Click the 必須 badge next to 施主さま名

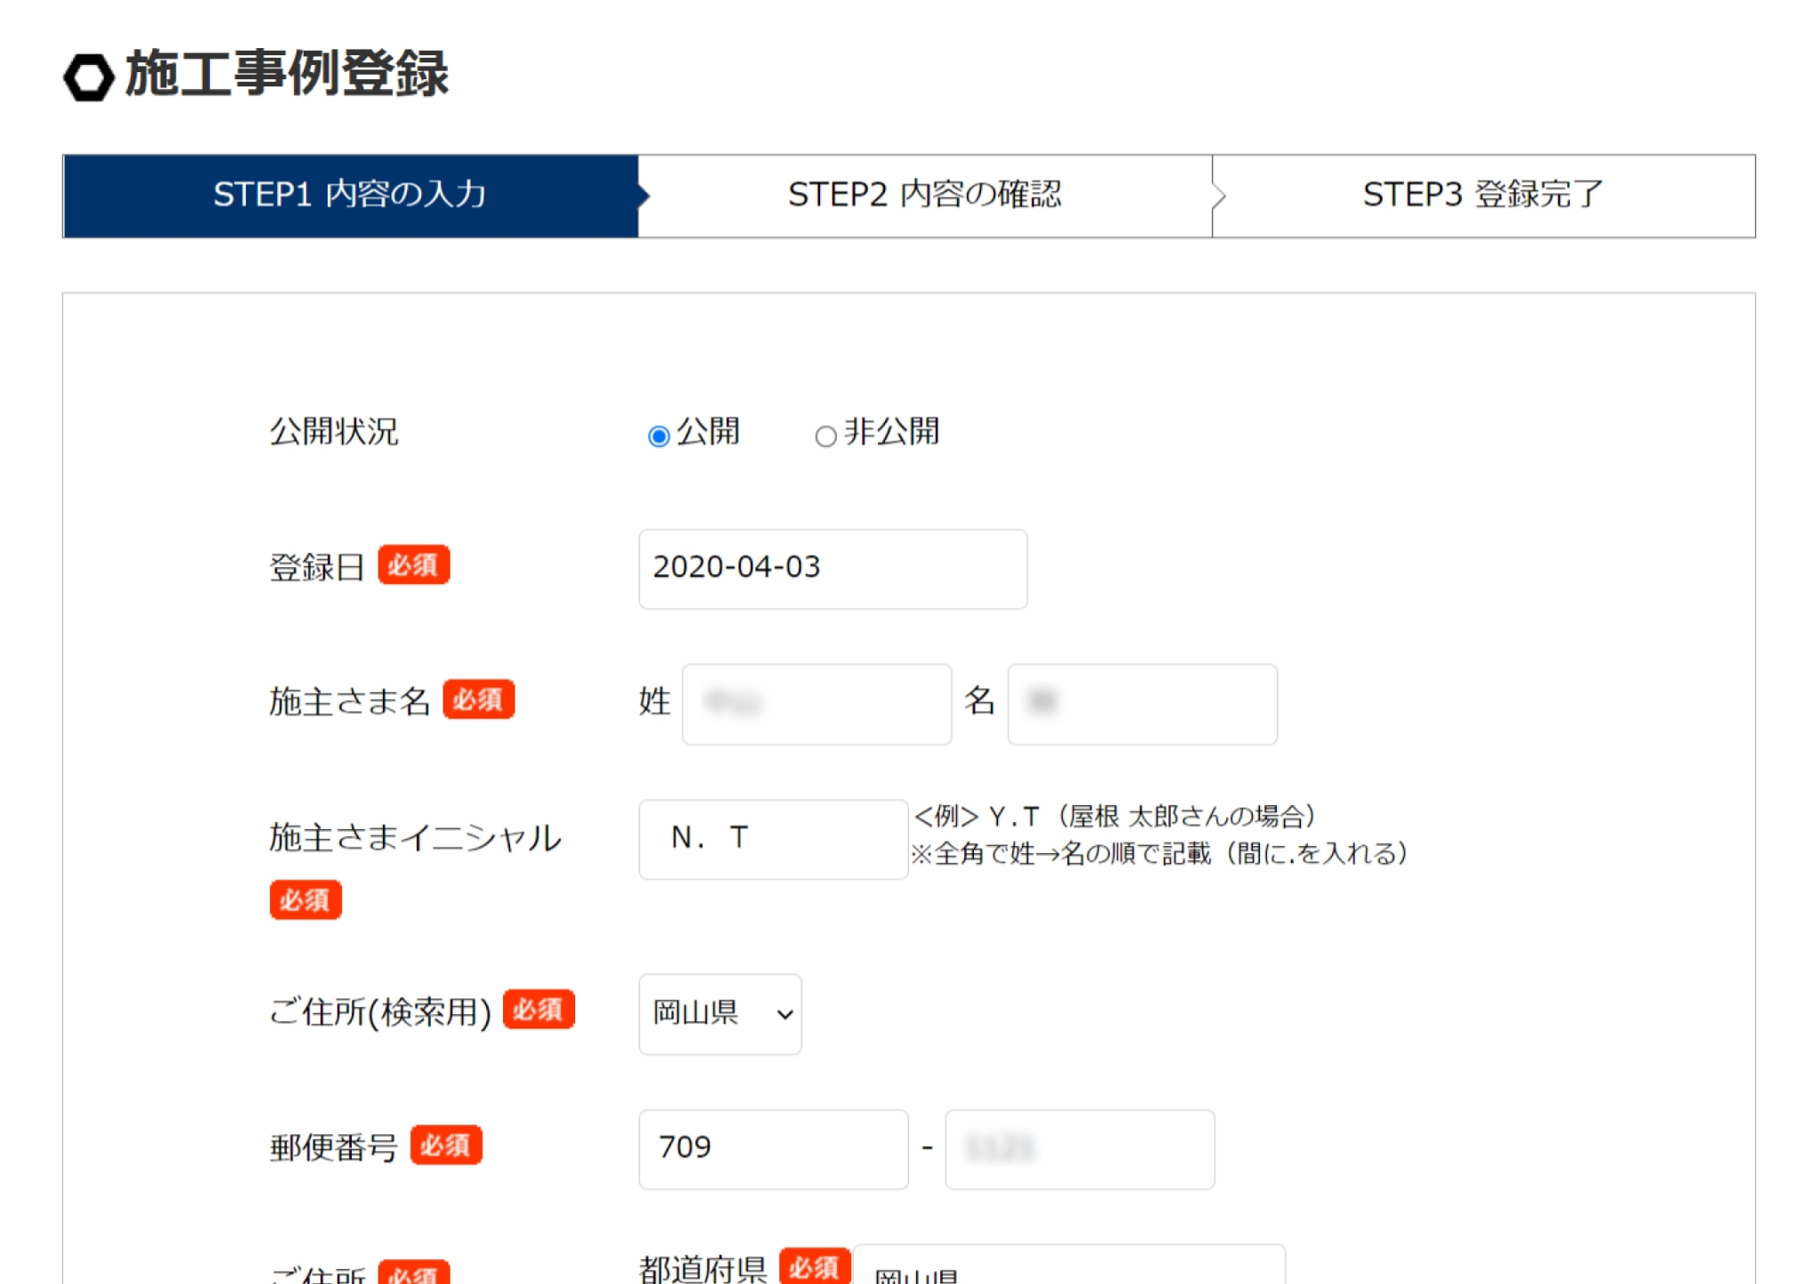tap(478, 699)
